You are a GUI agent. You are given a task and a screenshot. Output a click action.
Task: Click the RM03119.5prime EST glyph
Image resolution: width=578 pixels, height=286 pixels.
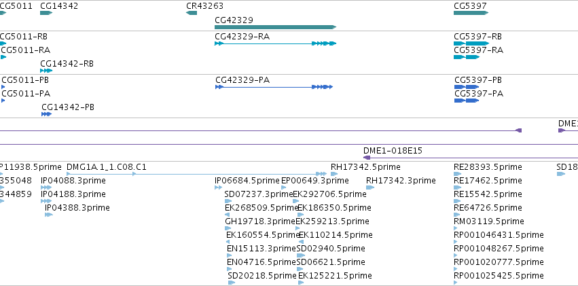pyautogui.click(x=456, y=228)
